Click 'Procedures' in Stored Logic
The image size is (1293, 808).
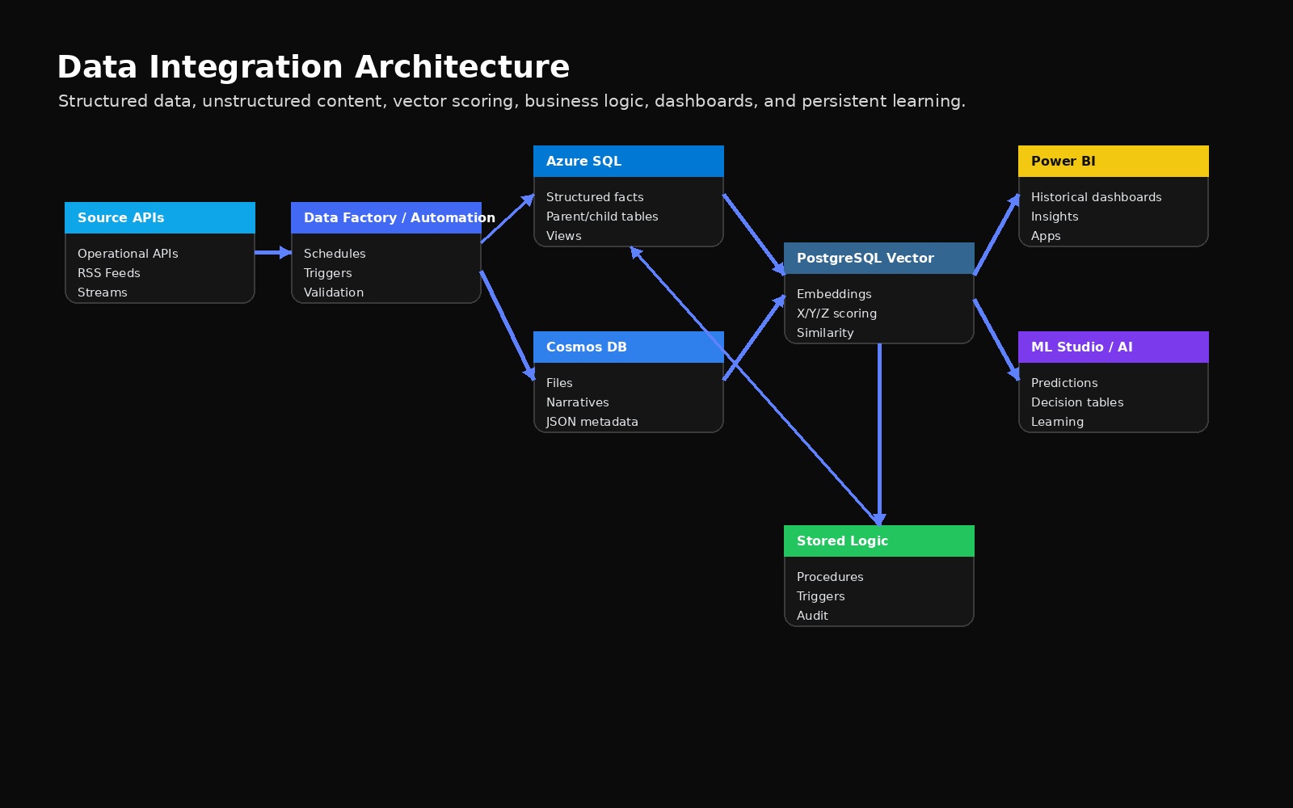coord(830,577)
